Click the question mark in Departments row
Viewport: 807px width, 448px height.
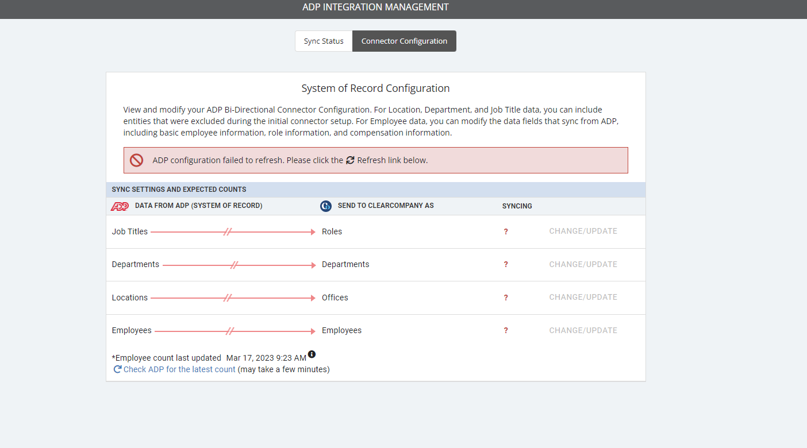(506, 265)
